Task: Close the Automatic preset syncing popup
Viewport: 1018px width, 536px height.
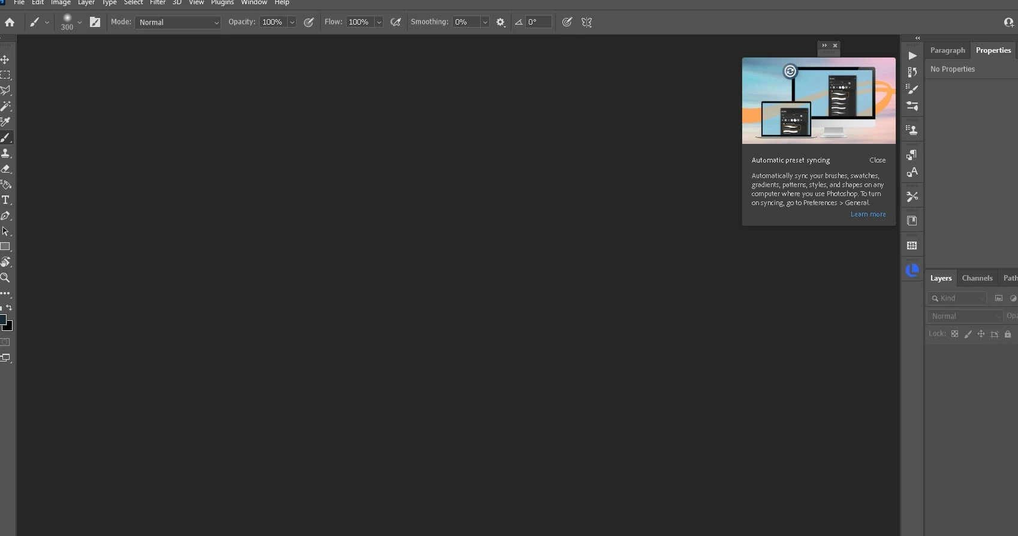Action: 877,160
